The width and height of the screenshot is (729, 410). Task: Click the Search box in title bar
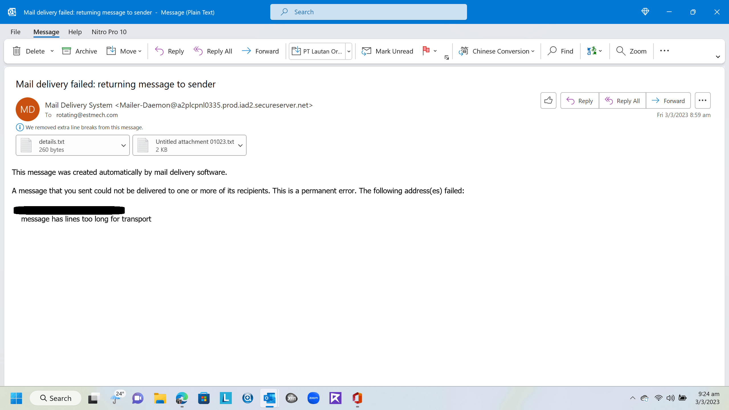click(368, 12)
